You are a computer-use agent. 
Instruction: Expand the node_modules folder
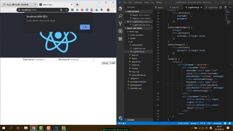[136, 35]
